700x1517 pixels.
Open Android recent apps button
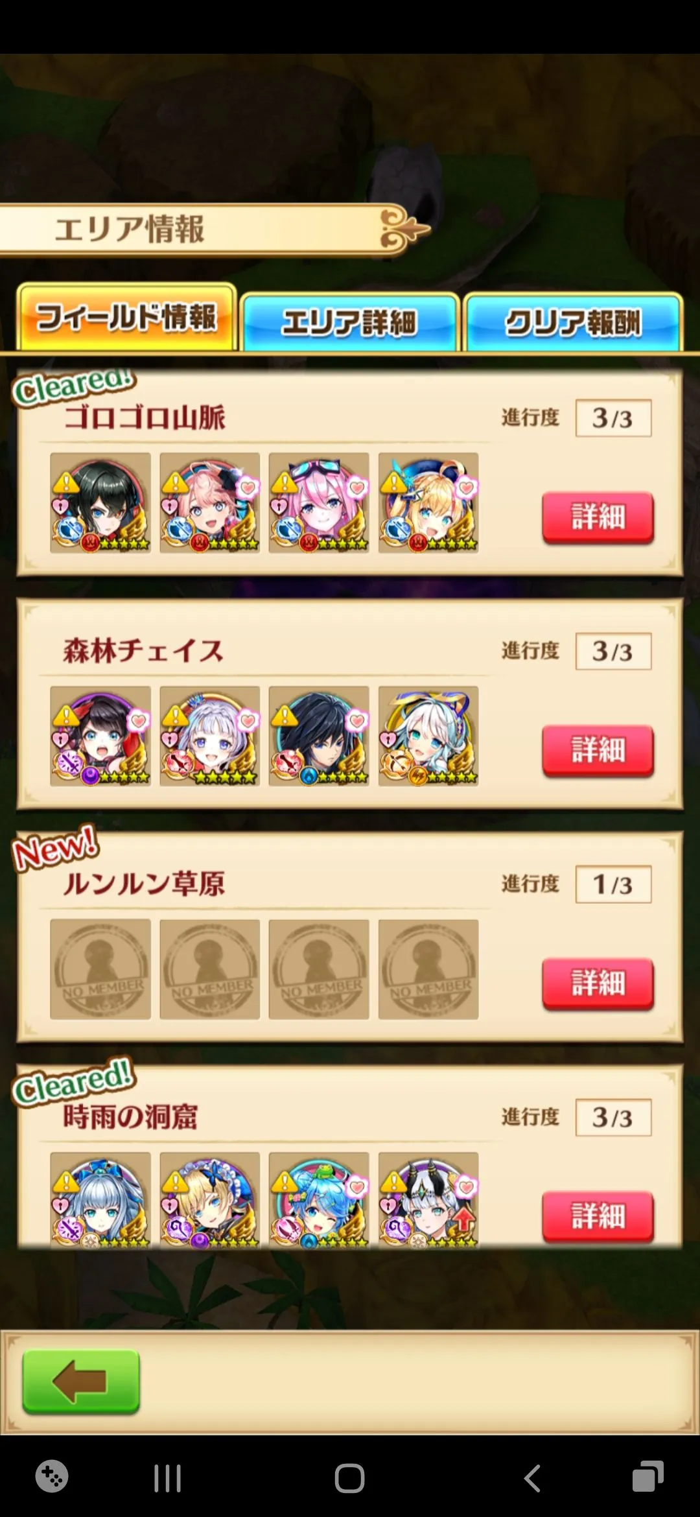(x=167, y=1479)
